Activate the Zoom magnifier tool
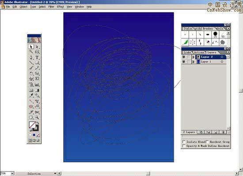The width and height of the screenshot is (243, 176). pyautogui.click(x=37, y=117)
